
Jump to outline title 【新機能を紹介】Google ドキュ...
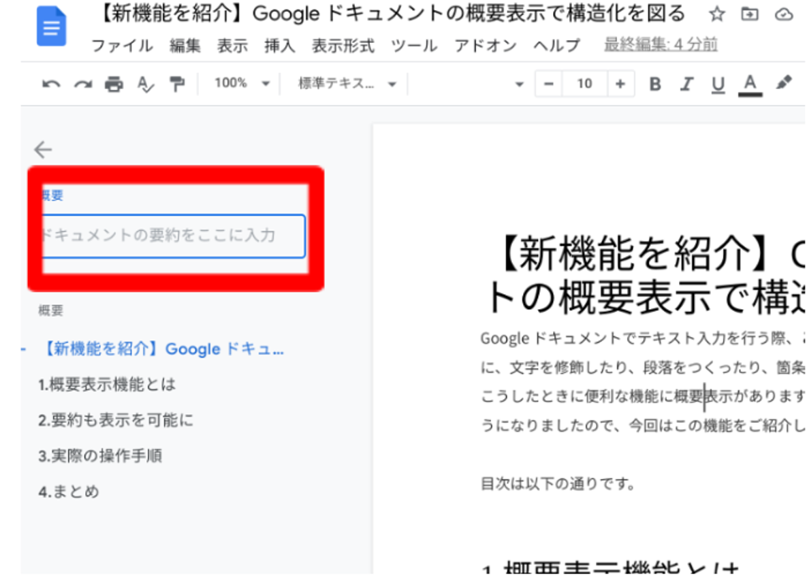(x=162, y=349)
